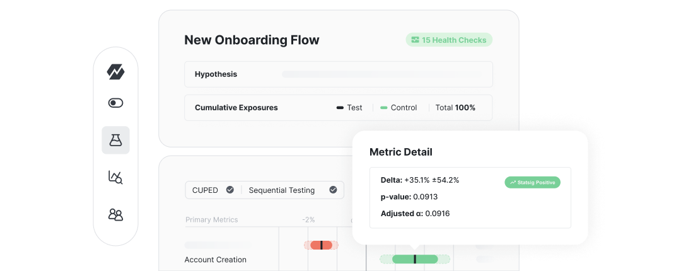Open the users group icon
Viewport: 681px width, 271px height.
115,215
